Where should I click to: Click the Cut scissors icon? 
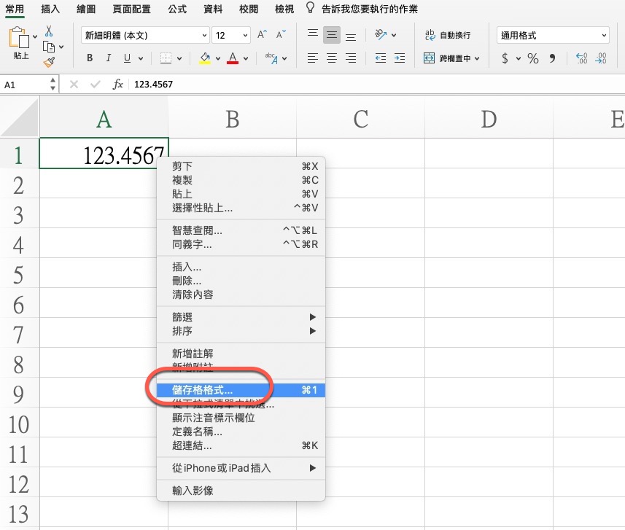(x=49, y=31)
